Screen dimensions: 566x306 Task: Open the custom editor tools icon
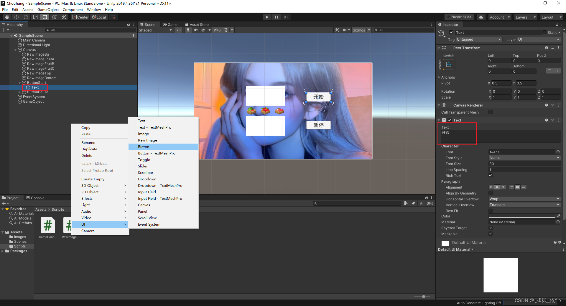(x=64, y=17)
